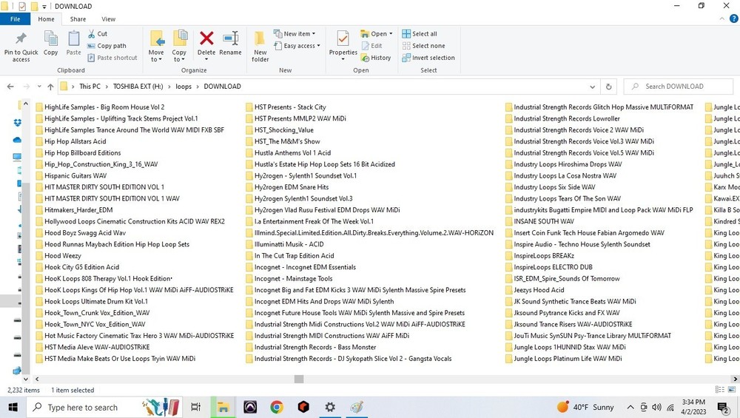This screenshot has height=418, width=740.
Task: Open the Windows Start menu
Action: [x=13, y=407]
